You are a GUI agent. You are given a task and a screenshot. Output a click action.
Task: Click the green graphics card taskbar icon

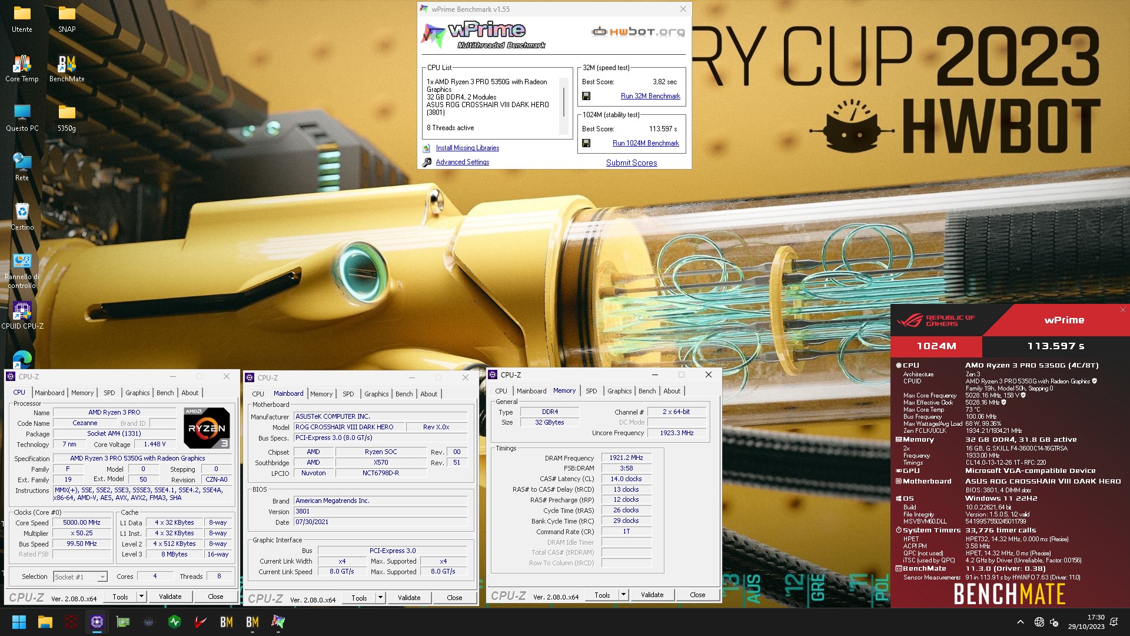pyautogui.click(x=122, y=622)
